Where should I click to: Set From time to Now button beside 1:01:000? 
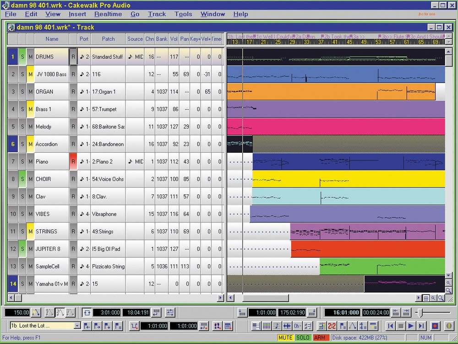click(242, 312)
